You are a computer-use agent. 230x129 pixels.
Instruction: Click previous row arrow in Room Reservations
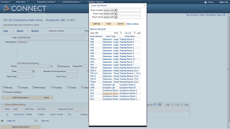pyautogui.click(x=172, y=105)
